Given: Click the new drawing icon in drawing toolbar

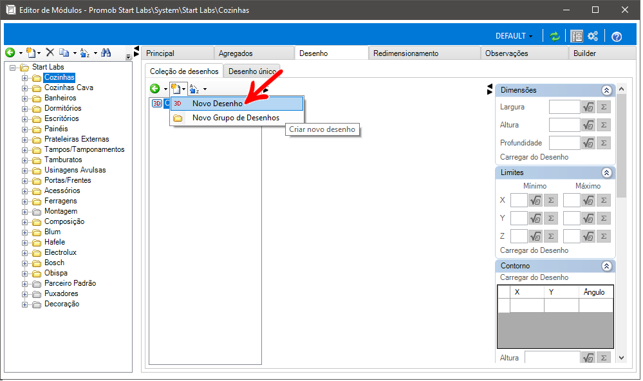Looking at the screenshot, I should tap(176, 89).
